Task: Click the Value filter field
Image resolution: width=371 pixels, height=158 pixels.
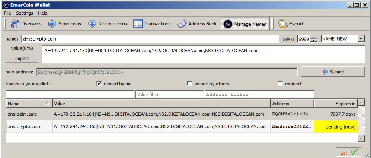Action: point(170,94)
